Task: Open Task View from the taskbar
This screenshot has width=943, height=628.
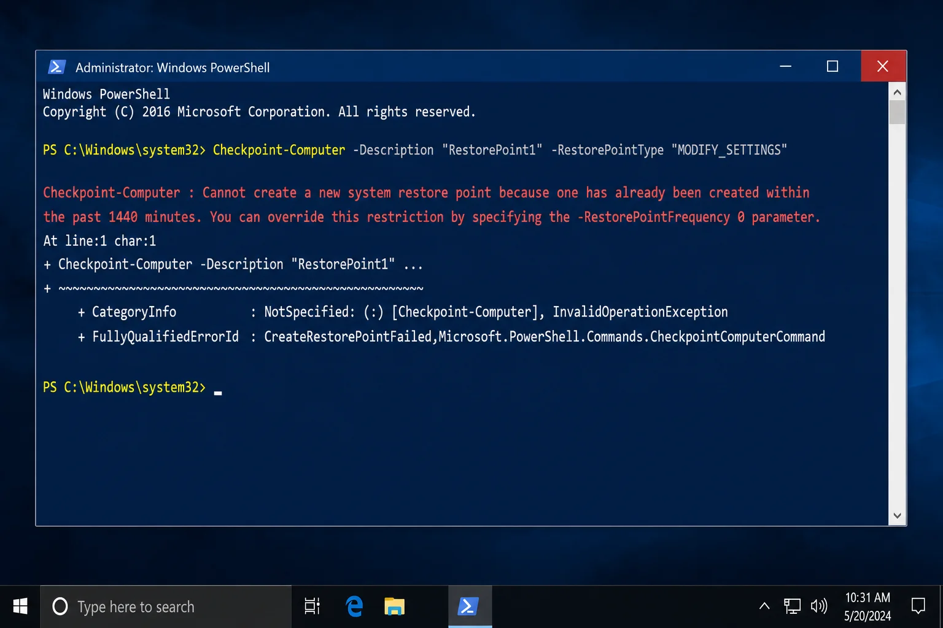Action: (x=312, y=607)
